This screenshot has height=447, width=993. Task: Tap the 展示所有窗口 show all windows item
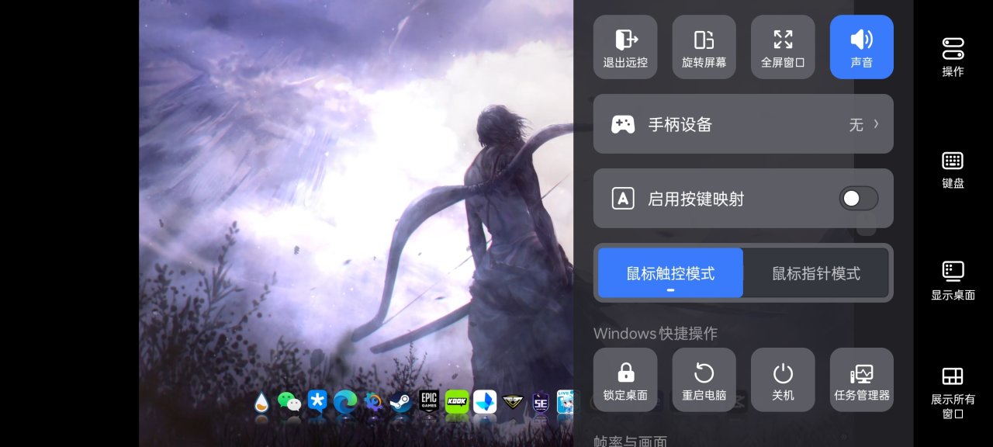pos(953,393)
